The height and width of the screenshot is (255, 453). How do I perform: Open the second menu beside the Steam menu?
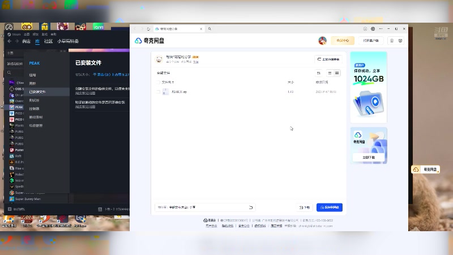click(27, 34)
